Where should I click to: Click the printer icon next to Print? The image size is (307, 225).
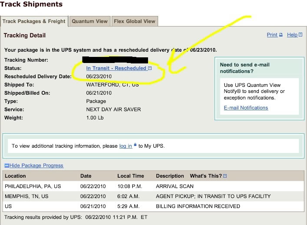[281, 35]
